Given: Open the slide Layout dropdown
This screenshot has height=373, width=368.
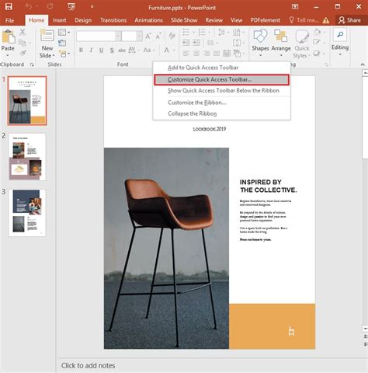Looking at the screenshot, I should [64, 33].
